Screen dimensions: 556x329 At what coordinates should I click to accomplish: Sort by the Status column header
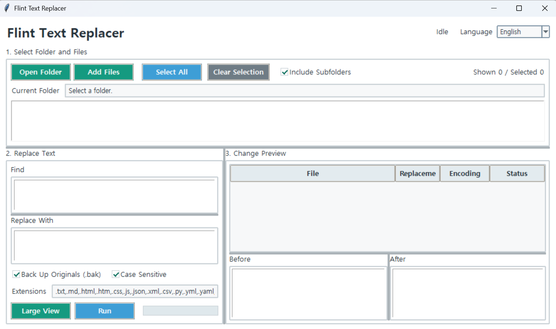tap(517, 173)
